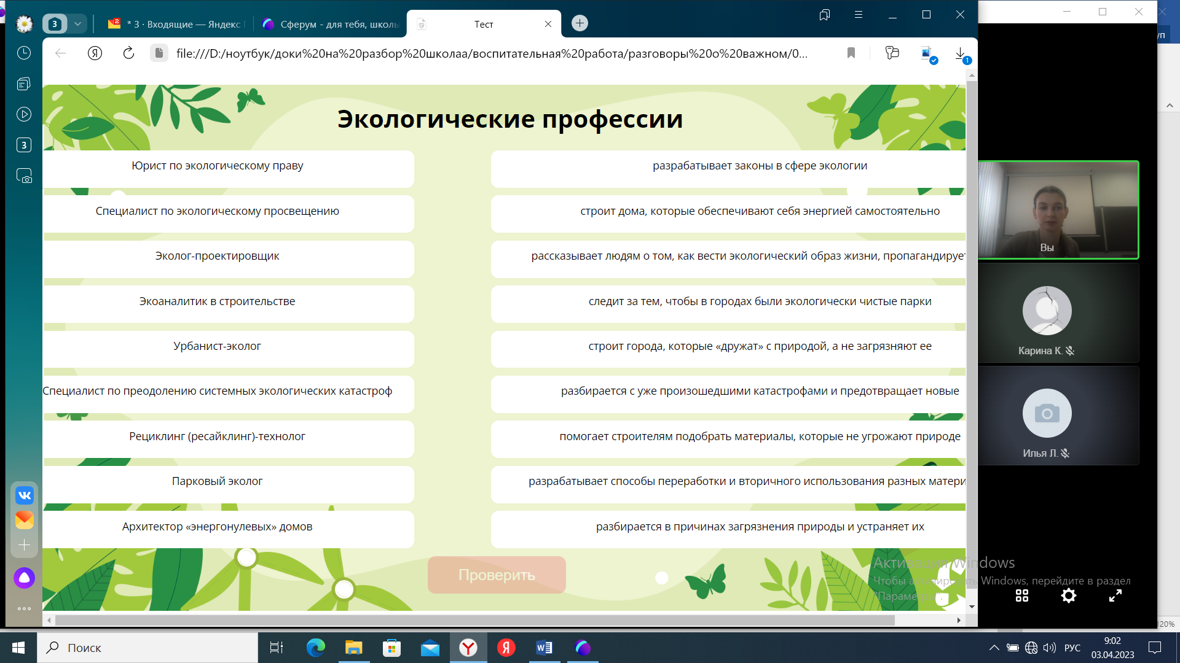Open the tabs panel icon in sidebar
This screenshot has width=1180, height=663.
(24, 84)
